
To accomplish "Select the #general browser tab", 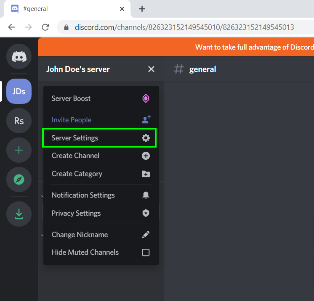I will pos(67,9).
